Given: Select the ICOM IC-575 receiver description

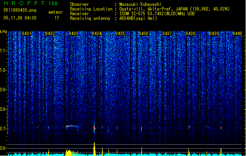Looking at the screenshot, I should [157, 14].
